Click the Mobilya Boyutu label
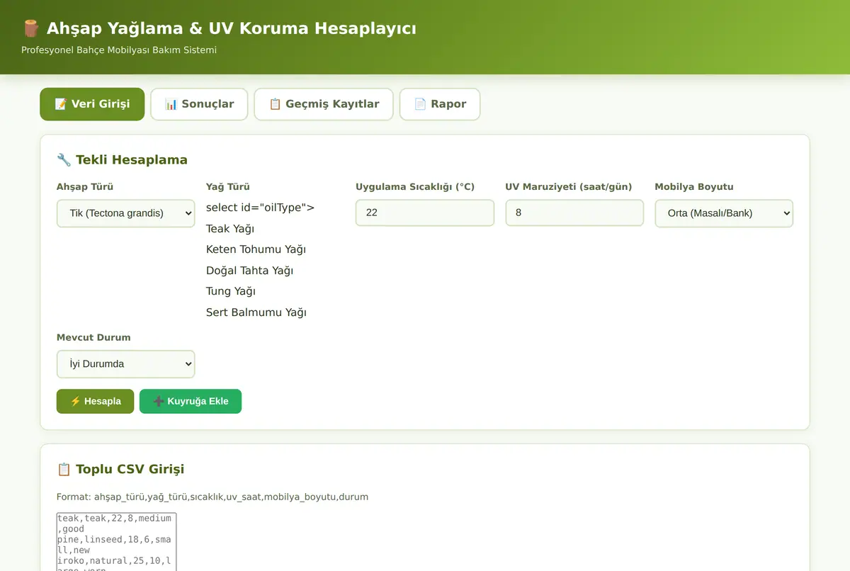The width and height of the screenshot is (850, 571). pyautogui.click(x=694, y=187)
